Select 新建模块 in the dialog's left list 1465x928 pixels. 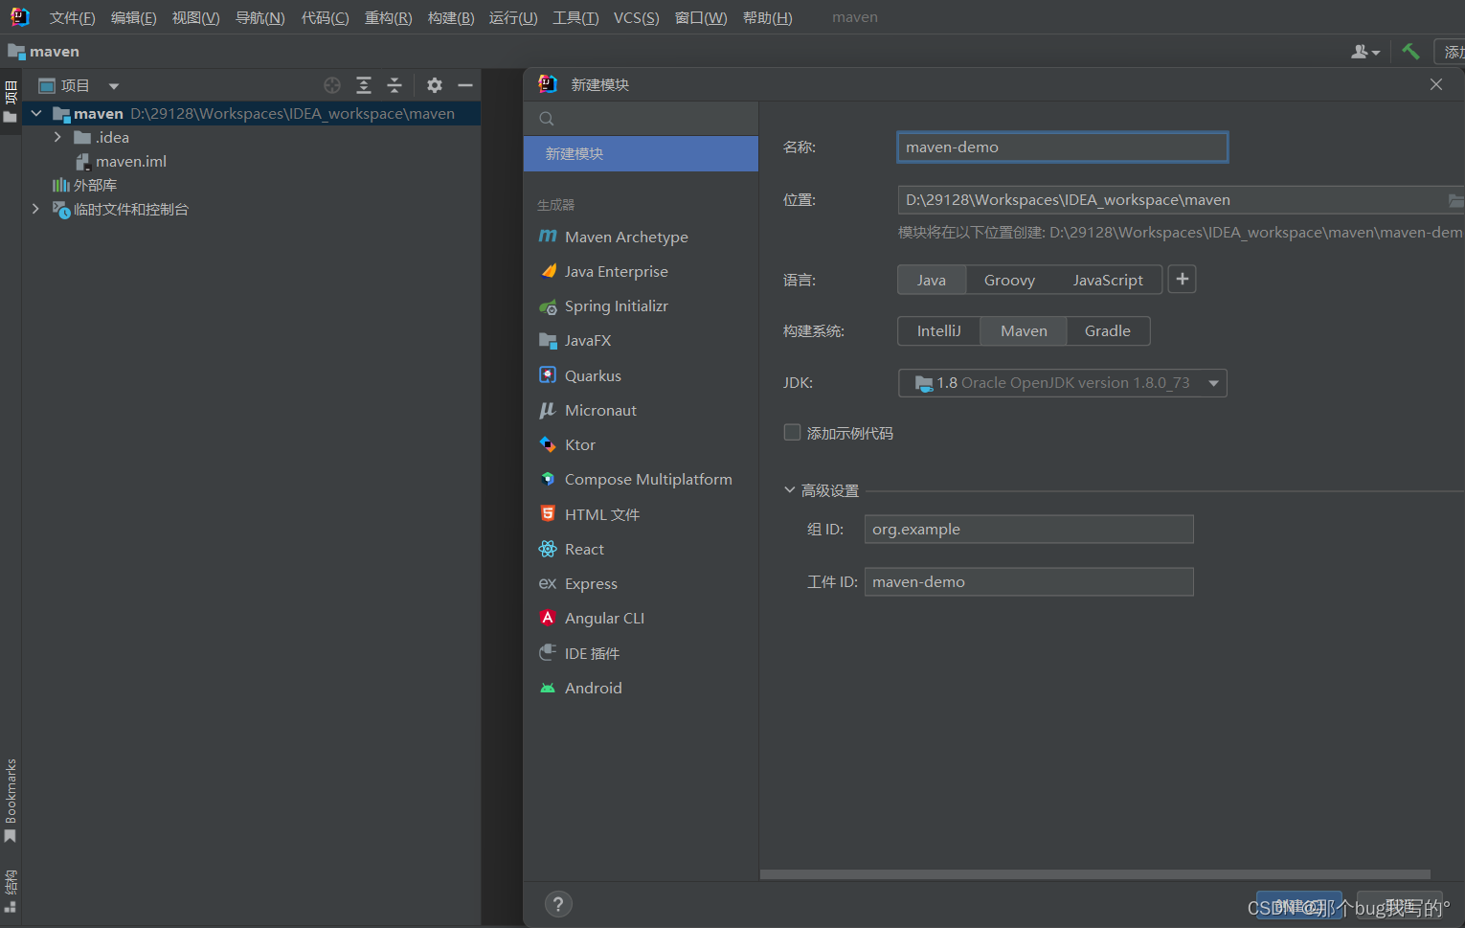coord(641,153)
